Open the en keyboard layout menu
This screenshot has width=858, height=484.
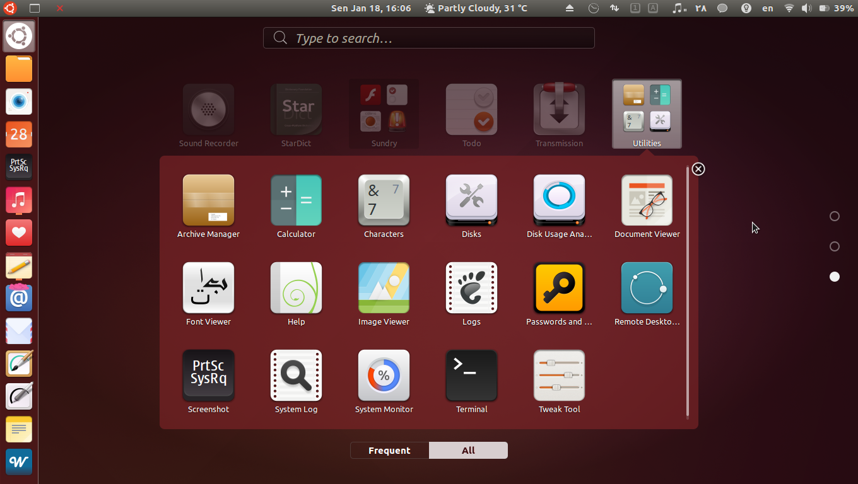tap(768, 8)
